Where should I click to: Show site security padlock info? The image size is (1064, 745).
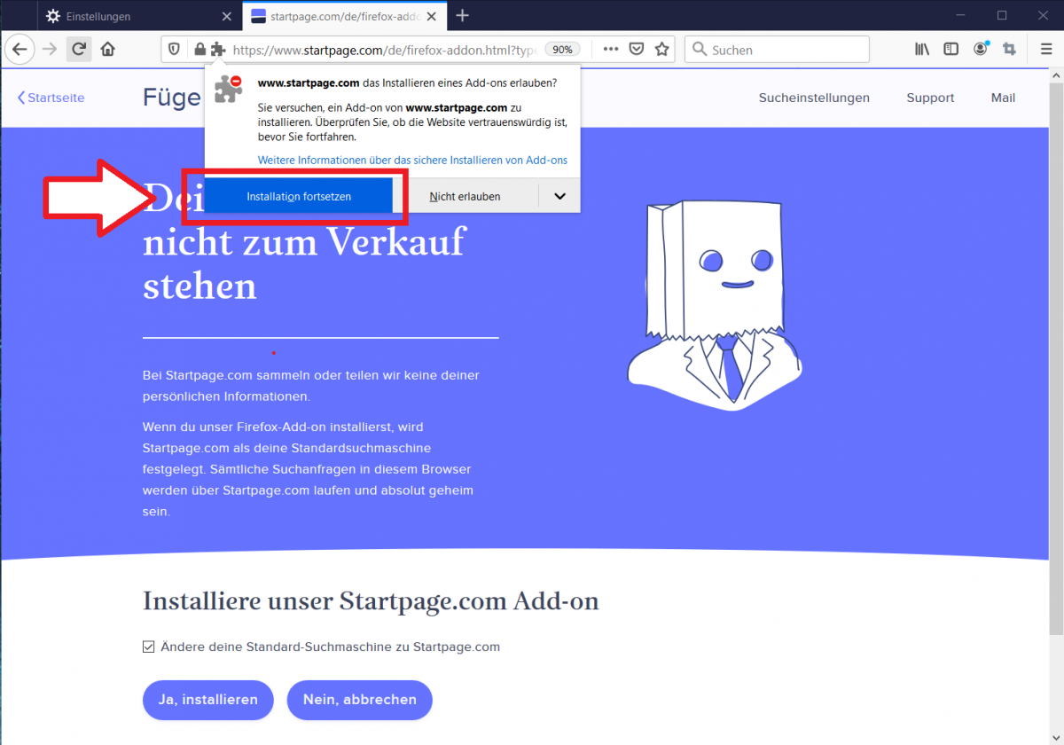click(x=199, y=50)
